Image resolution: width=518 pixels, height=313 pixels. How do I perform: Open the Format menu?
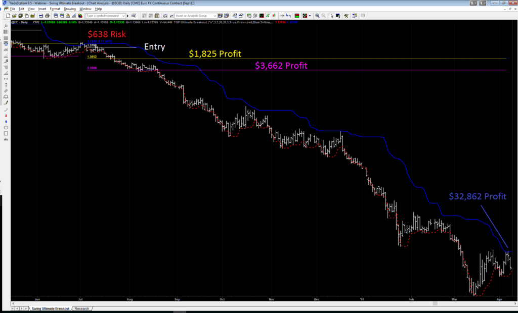click(x=55, y=9)
